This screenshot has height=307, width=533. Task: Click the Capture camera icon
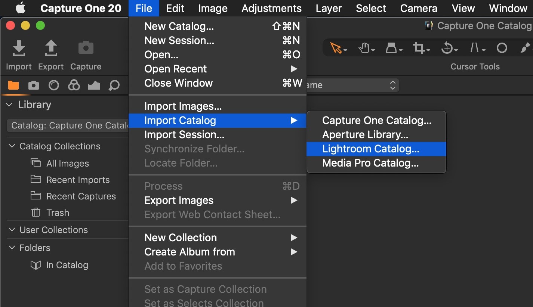[x=86, y=49]
